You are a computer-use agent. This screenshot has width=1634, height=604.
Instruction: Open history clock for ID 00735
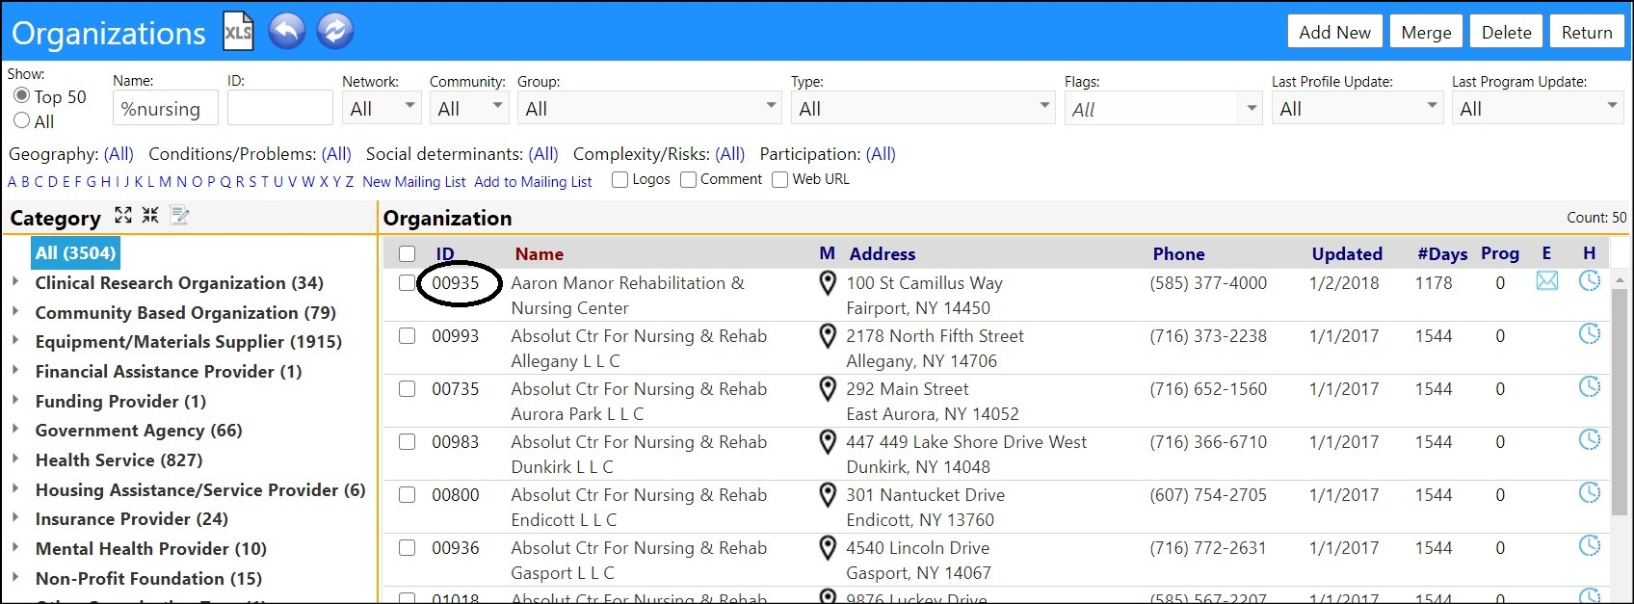click(1590, 386)
